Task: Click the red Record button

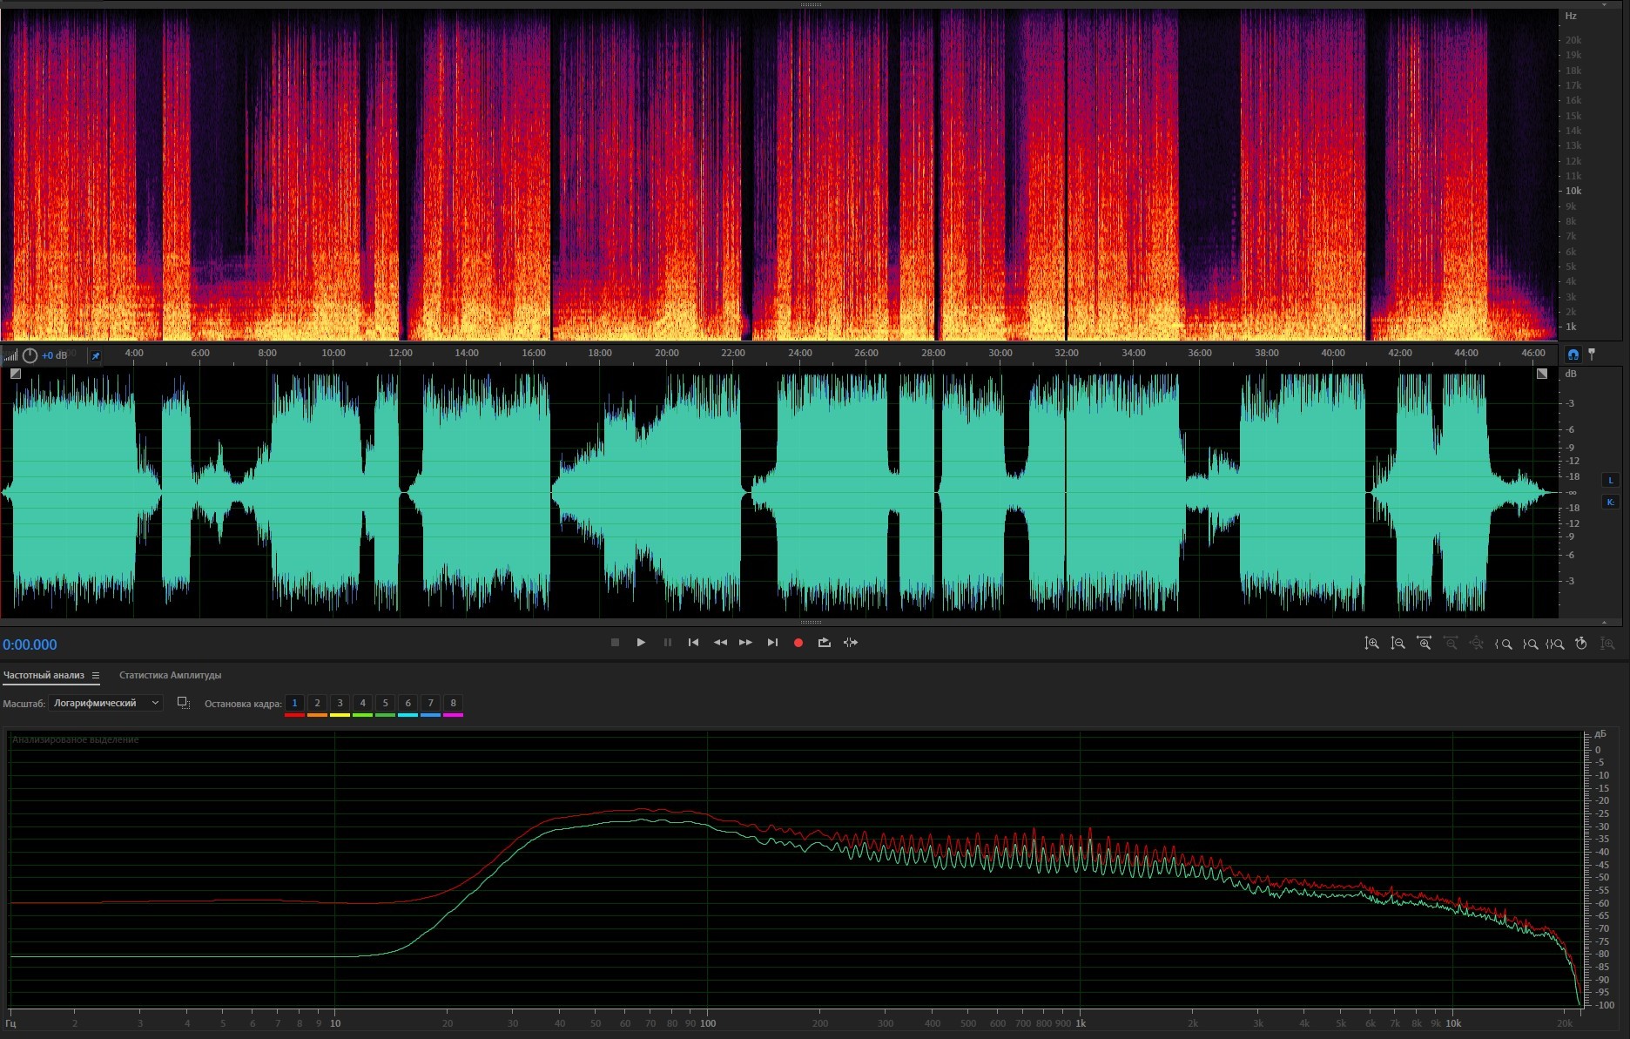Action: click(798, 643)
